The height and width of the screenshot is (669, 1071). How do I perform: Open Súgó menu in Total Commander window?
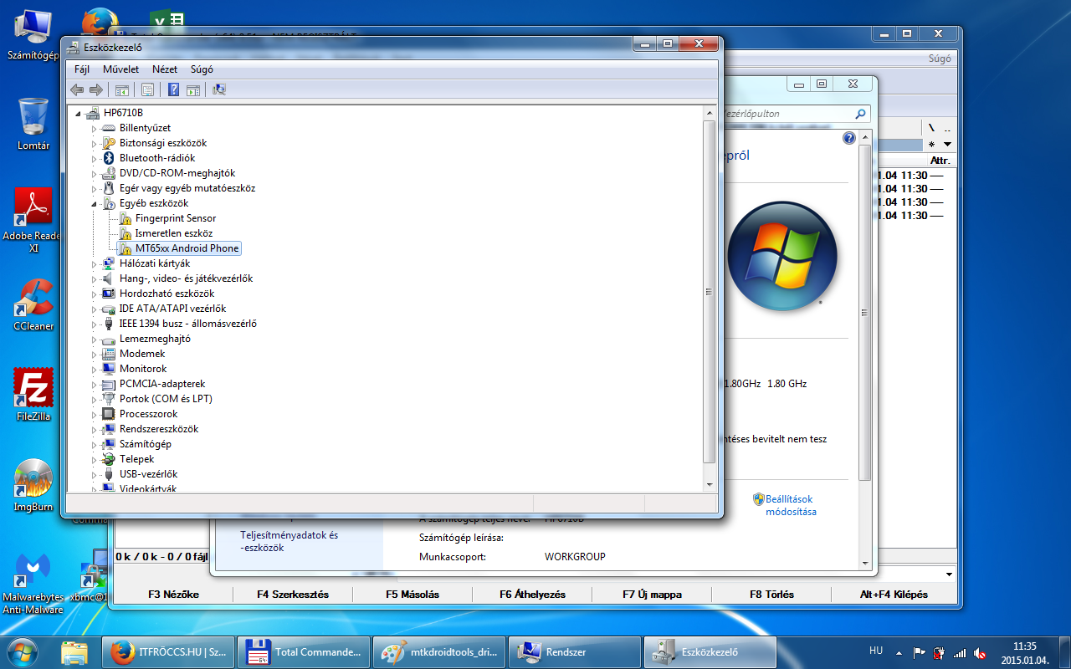pyautogui.click(x=940, y=59)
